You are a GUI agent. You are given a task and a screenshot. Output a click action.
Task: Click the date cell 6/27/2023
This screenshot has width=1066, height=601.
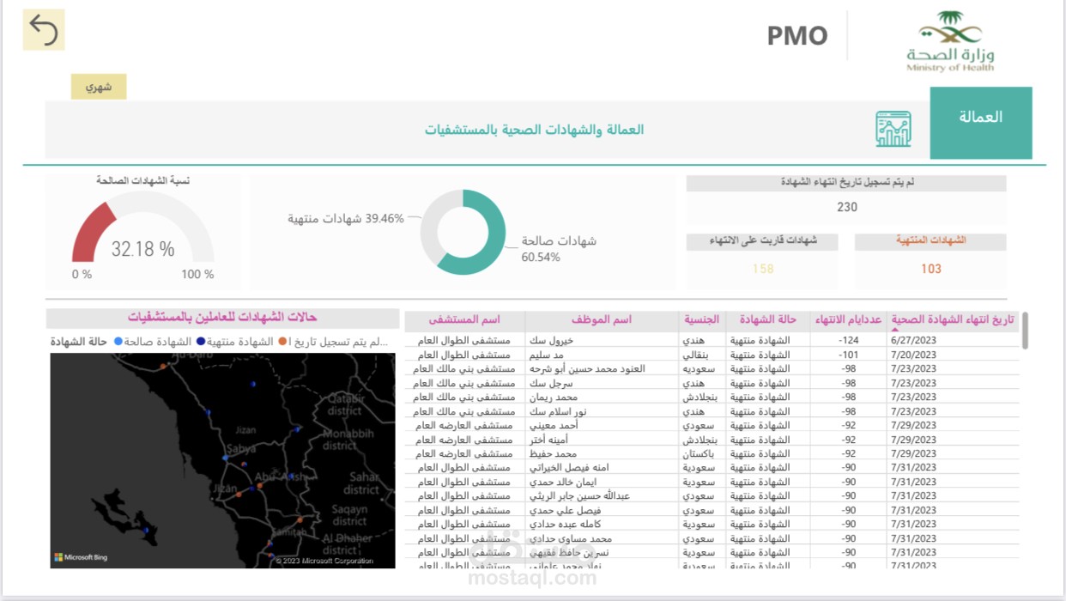coord(913,340)
